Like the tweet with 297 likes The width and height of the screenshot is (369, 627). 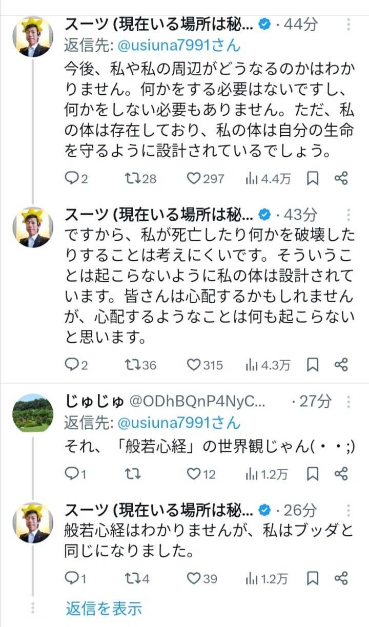(x=193, y=178)
